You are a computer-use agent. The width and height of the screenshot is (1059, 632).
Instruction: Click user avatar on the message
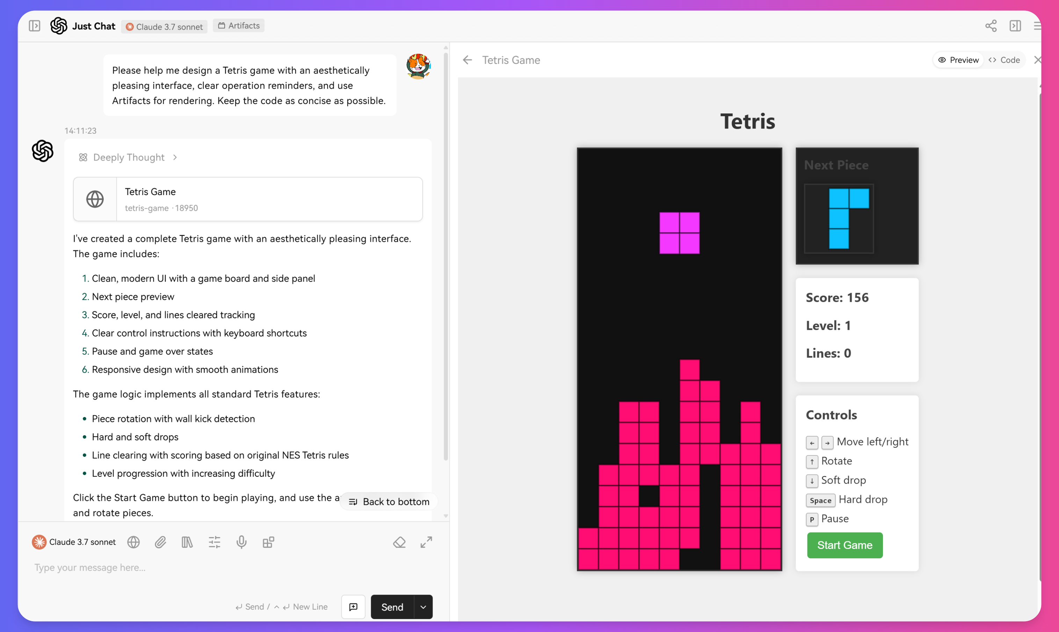[x=418, y=66]
